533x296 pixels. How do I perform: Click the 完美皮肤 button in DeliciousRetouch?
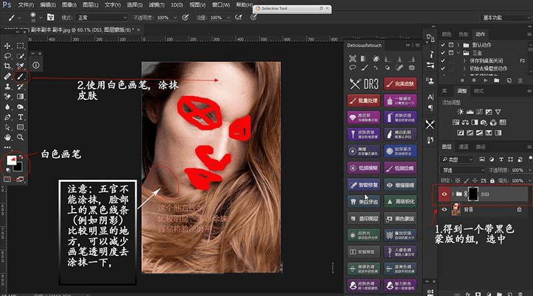tap(400, 84)
